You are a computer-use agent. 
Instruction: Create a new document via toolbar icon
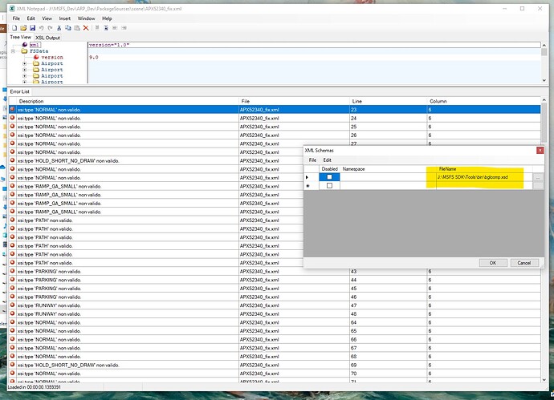[x=14, y=28]
